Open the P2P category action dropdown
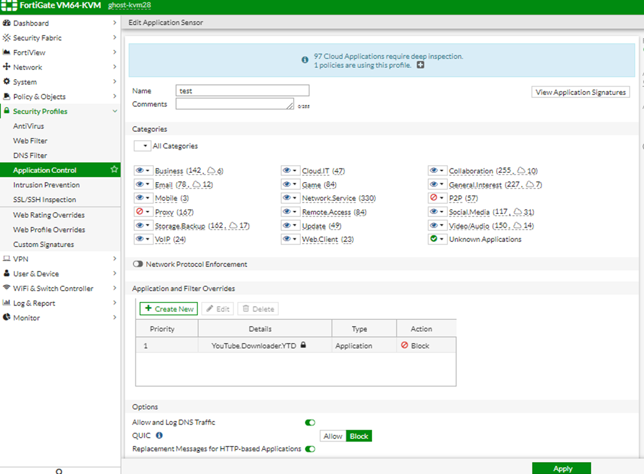This screenshot has width=644, height=474. [442, 198]
